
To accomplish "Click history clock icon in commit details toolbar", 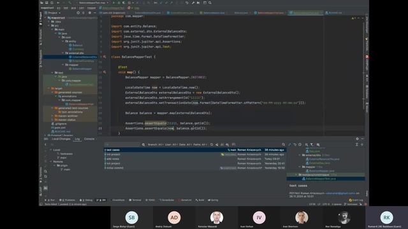I will (x=300, y=144).
